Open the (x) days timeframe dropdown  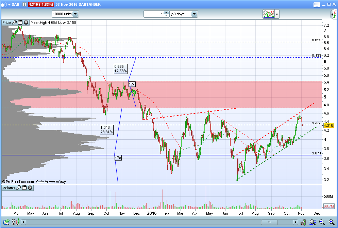point(194,14)
